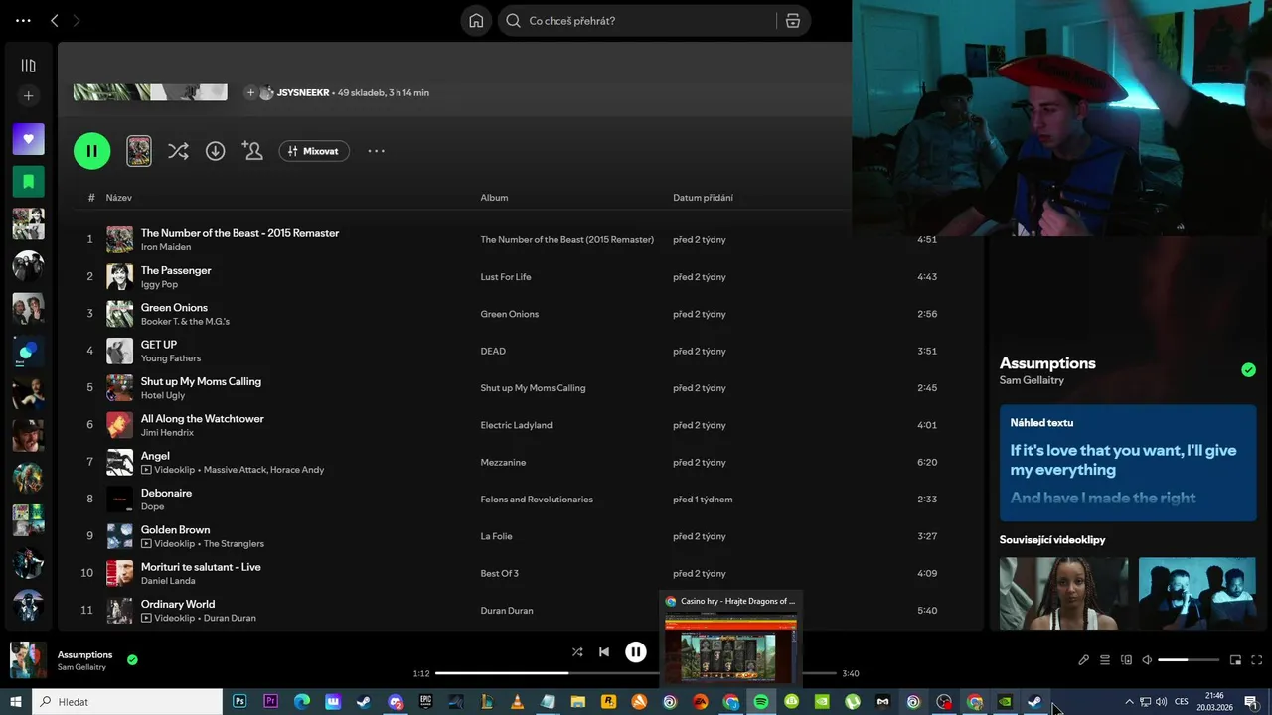This screenshot has height=715, width=1272.
Task: Toggle saved checkmark beside Assumptions in right panel
Action: 1248,370
